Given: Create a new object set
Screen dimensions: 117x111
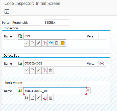Looking at the screenshot, I should 33,70.
